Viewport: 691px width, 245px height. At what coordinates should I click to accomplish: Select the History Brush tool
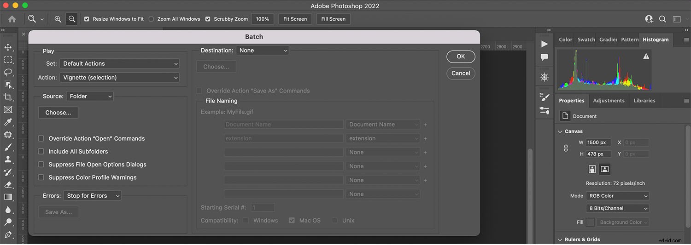click(x=8, y=172)
